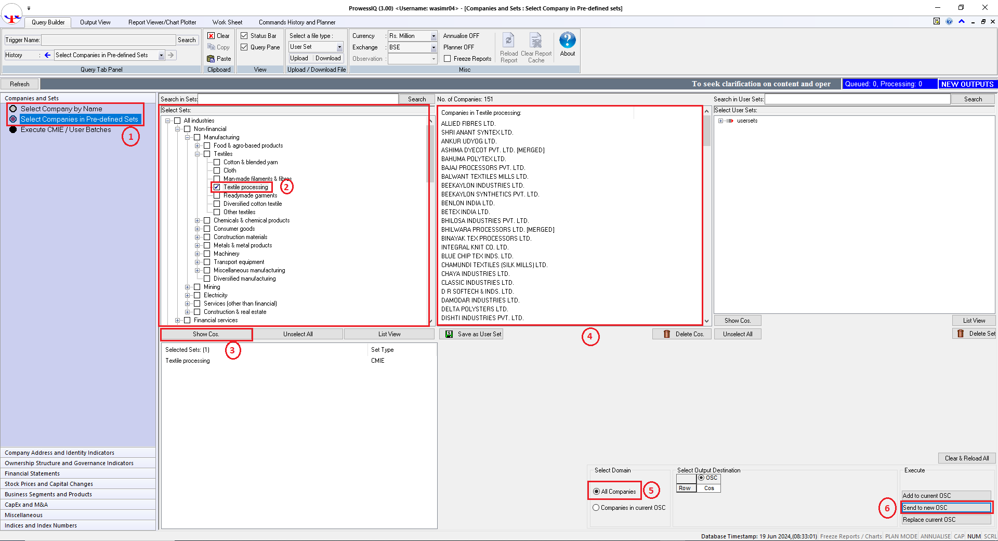The width and height of the screenshot is (998, 541).
Task: Check the Cotton & blended yarn checkbox
Action: [x=217, y=162]
